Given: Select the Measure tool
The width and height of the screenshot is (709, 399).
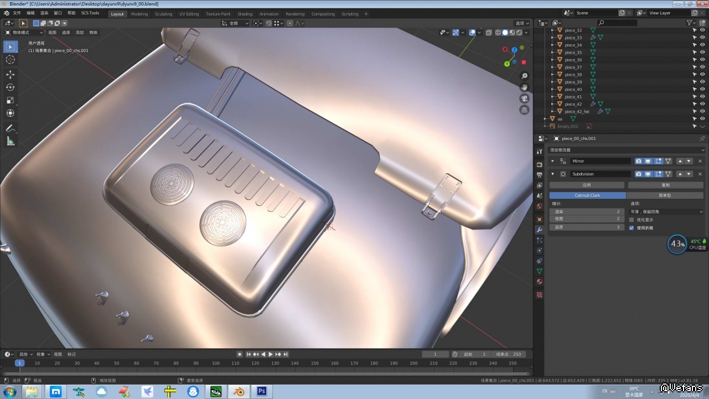Looking at the screenshot, I should [10, 142].
